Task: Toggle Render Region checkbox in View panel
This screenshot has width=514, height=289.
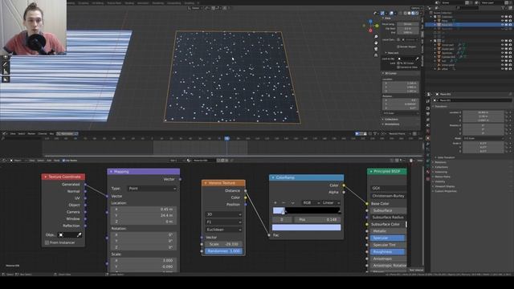Action: click(x=398, y=47)
